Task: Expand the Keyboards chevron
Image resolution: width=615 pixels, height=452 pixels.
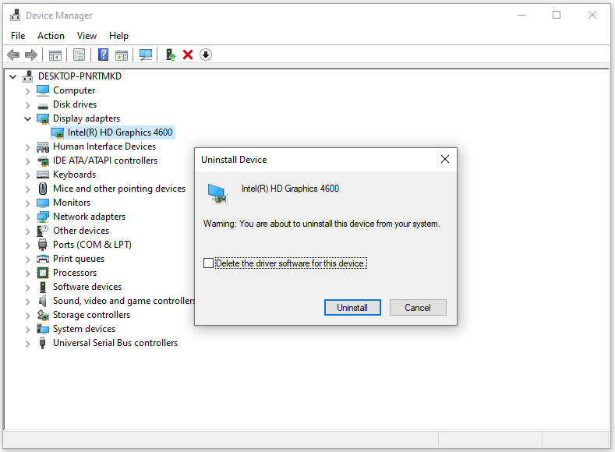Action: click(x=27, y=175)
